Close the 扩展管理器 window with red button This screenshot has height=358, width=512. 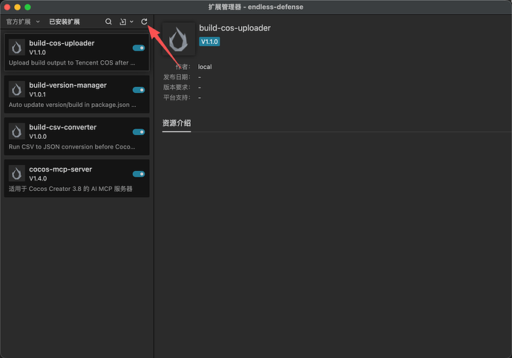tap(7, 7)
